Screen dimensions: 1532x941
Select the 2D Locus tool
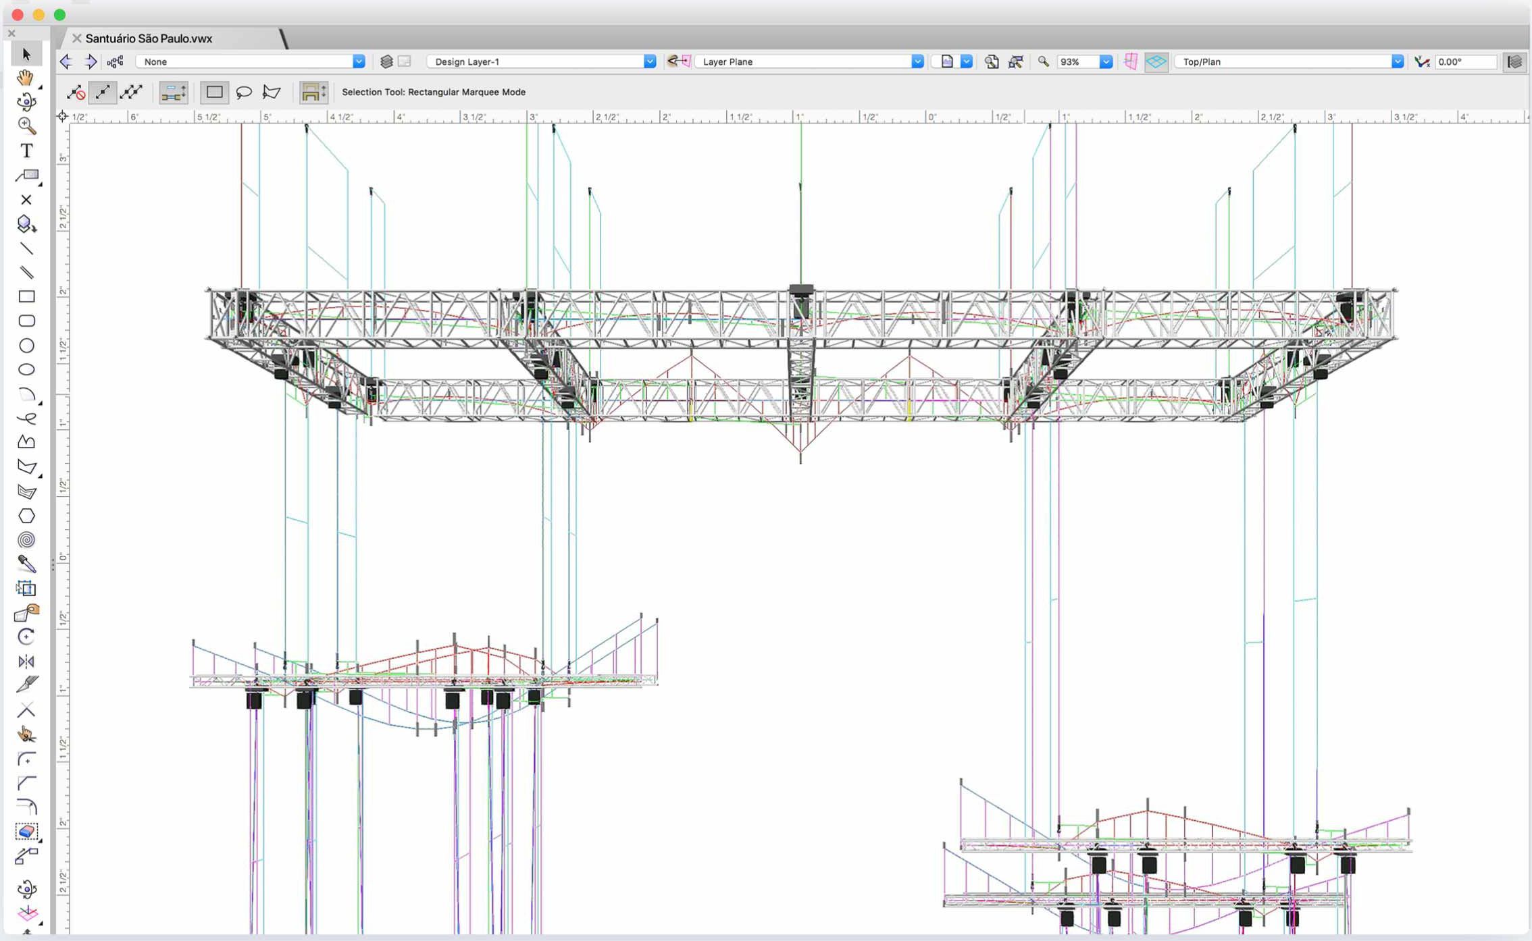(x=26, y=200)
